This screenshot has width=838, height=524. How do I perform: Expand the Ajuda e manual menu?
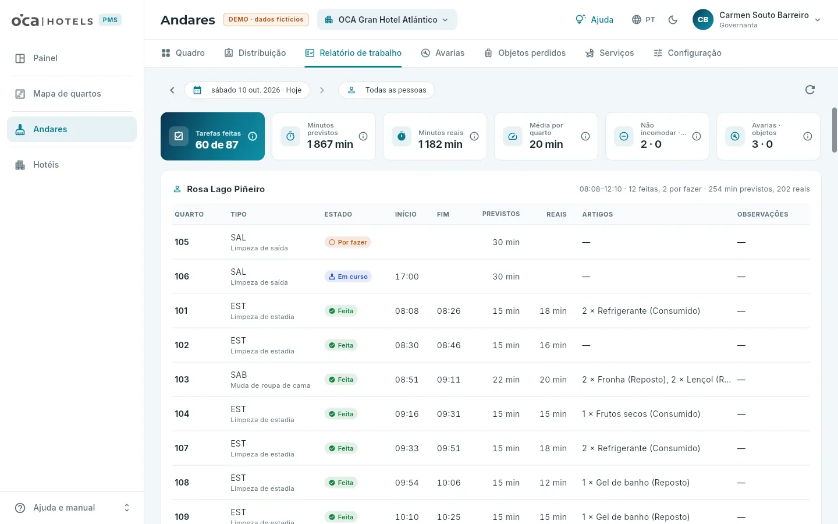[x=72, y=508]
